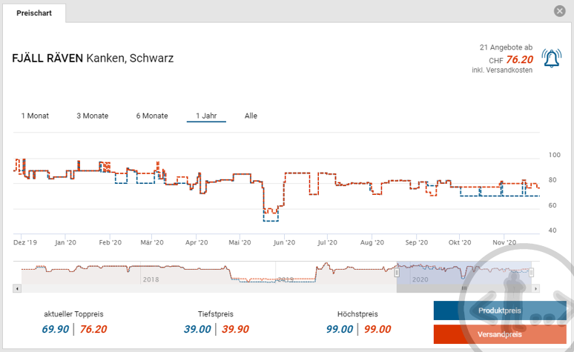The width and height of the screenshot is (574, 352).
Task: Click the Tiefstpreis 39.00 value
Action: click(x=197, y=329)
